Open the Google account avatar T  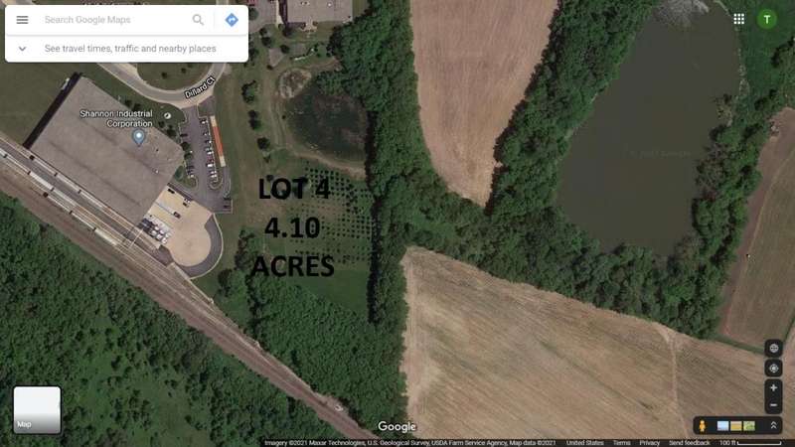coord(767,19)
